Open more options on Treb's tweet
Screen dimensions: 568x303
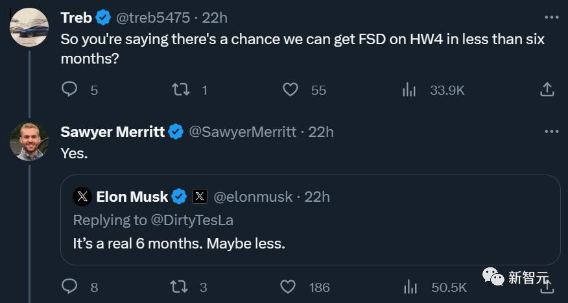551,17
